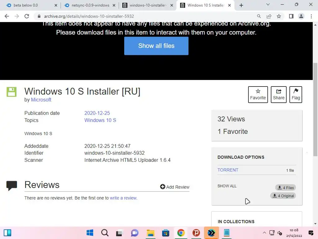
Task: Open the 2020-12-25 publication date link
Action: point(97,113)
